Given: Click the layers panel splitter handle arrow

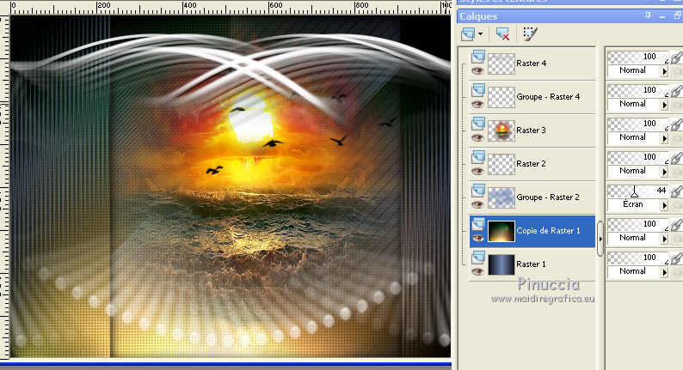Looking at the screenshot, I should click(600, 239).
